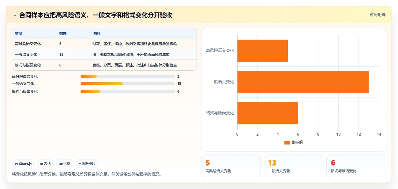Screen dimensions: 398x189
Task: Click the 维度 column header
Action: 19,33
